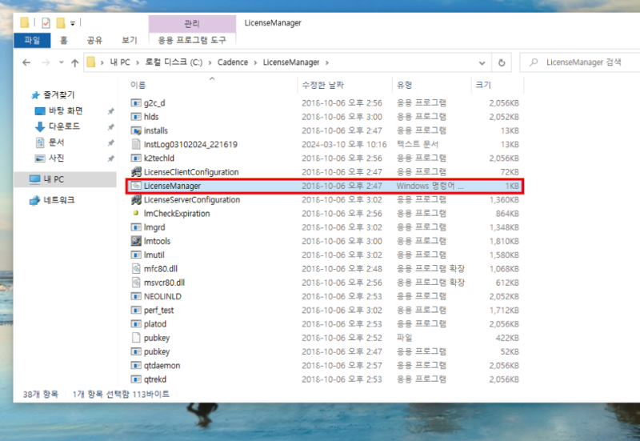Viewport: 640px width, 441px height.
Task: Click the perf_test application icon
Action: pos(136,311)
